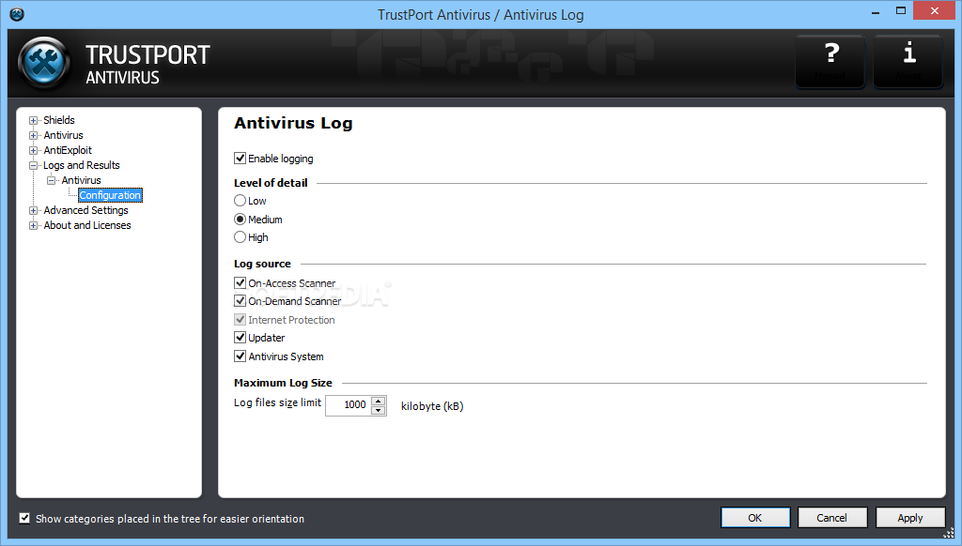Decrease log size limit with down arrow
This screenshot has width=962, height=546.
click(x=379, y=410)
